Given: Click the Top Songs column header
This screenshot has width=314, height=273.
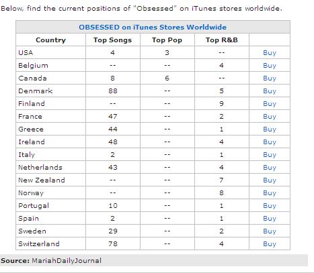Looking at the screenshot, I should tap(112, 40).
